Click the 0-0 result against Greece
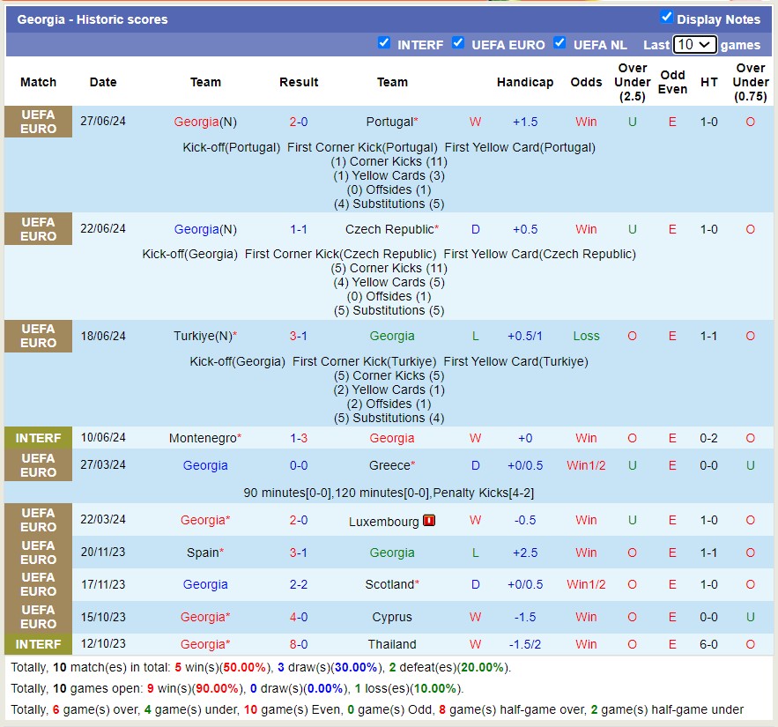Image resolution: width=778 pixels, height=727 pixels. coord(299,465)
